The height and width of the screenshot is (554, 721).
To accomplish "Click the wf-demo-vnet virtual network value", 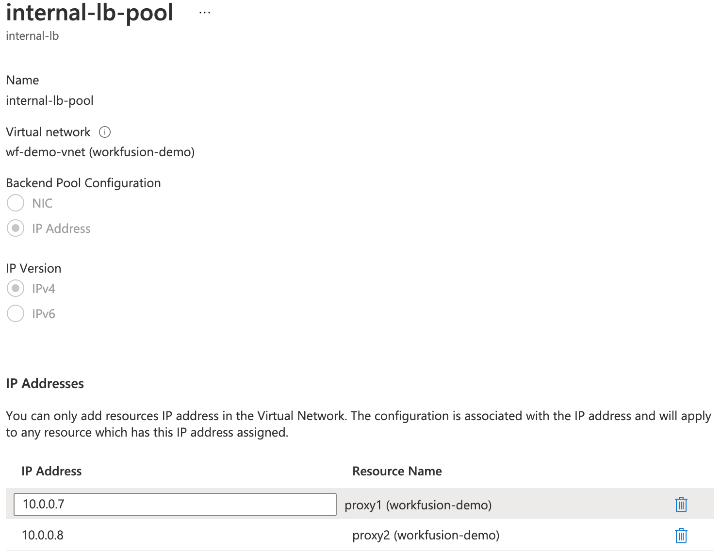I will 100,152.
